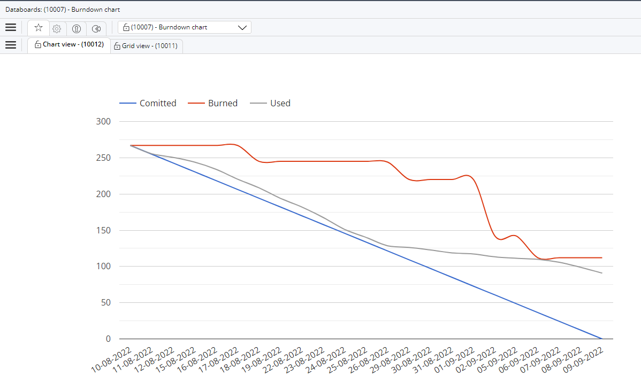Click the 01-09-2022 x-axis date label
Viewport: 641px width, 391px height.
click(x=454, y=360)
